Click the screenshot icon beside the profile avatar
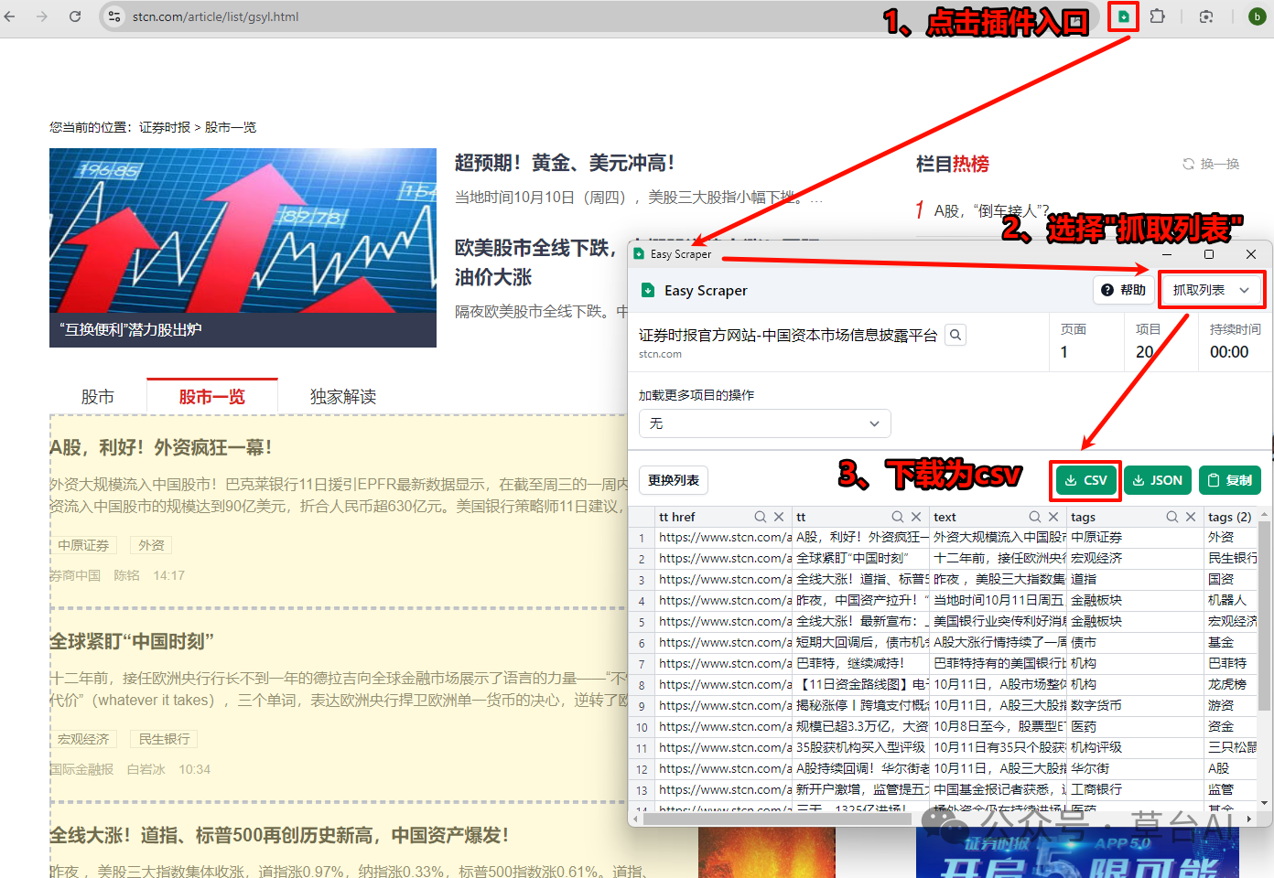 (1206, 16)
